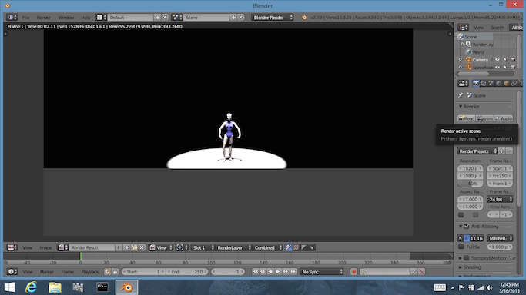The image size is (526, 295).
Task: Click the scene browse icon in header
Action: click(177, 17)
